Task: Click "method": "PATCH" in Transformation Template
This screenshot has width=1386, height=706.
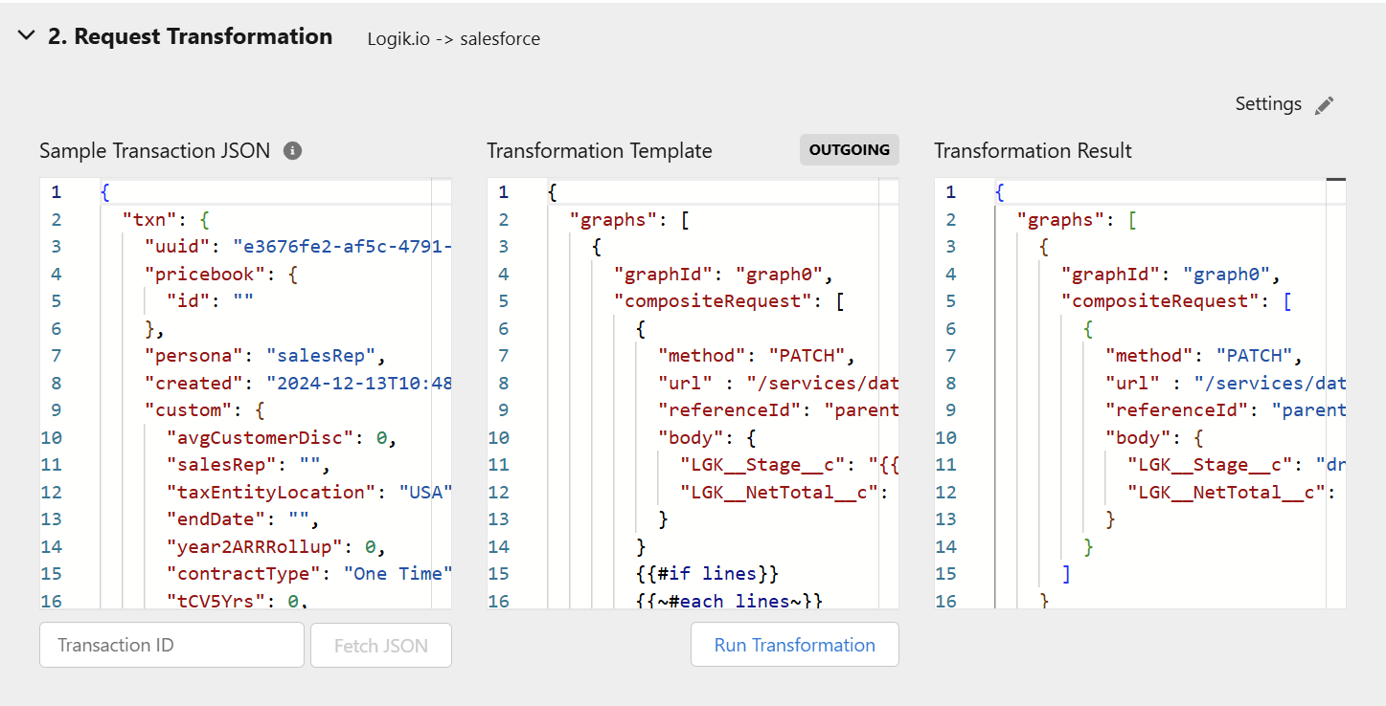Action: tap(757, 356)
